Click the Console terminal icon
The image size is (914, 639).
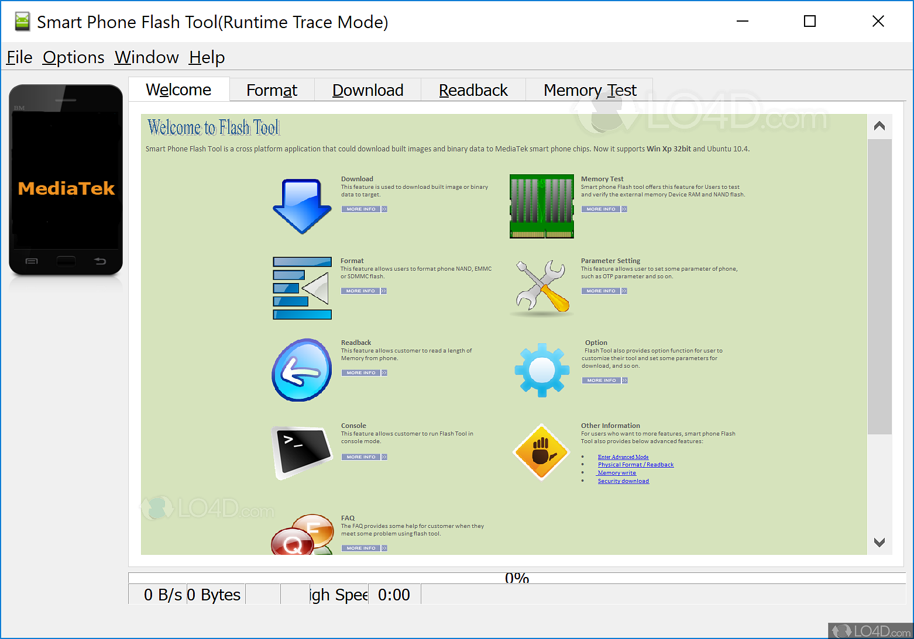pyautogui.click(x=302, y=453)
